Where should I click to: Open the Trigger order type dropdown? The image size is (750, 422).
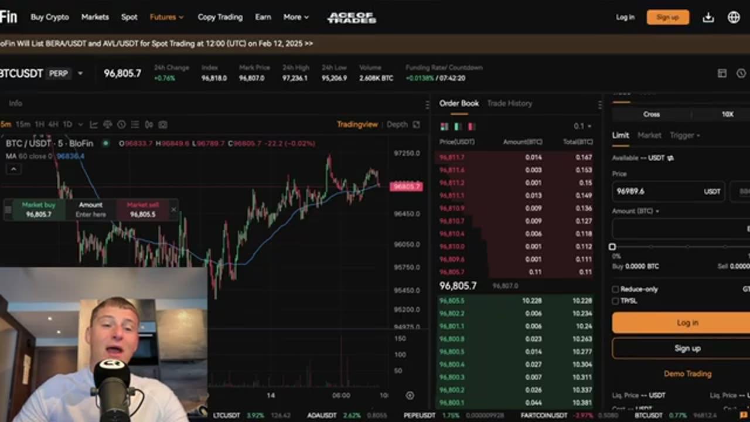click(x=684, y=135)
